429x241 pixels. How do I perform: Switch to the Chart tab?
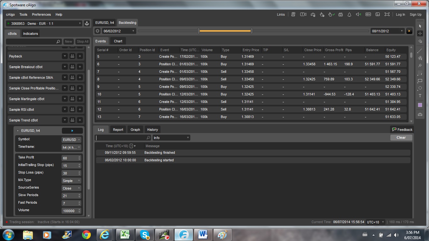click(x=118, y=41)
